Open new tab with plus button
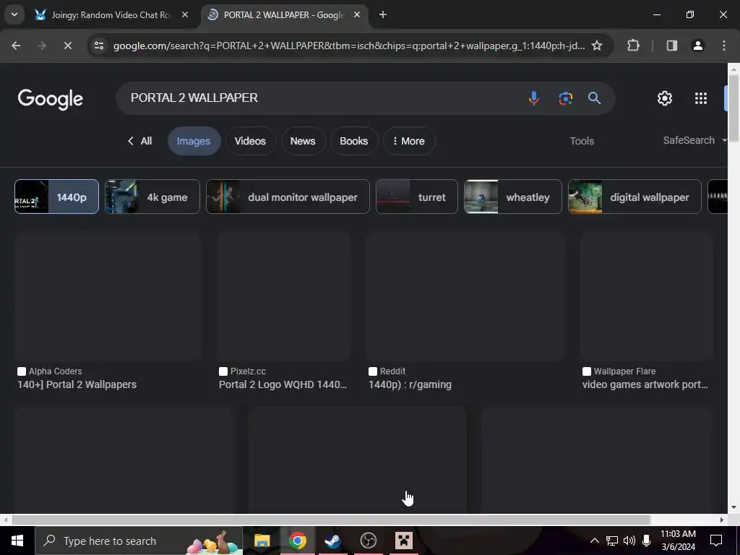740x555 pixels. click(383, 14)
